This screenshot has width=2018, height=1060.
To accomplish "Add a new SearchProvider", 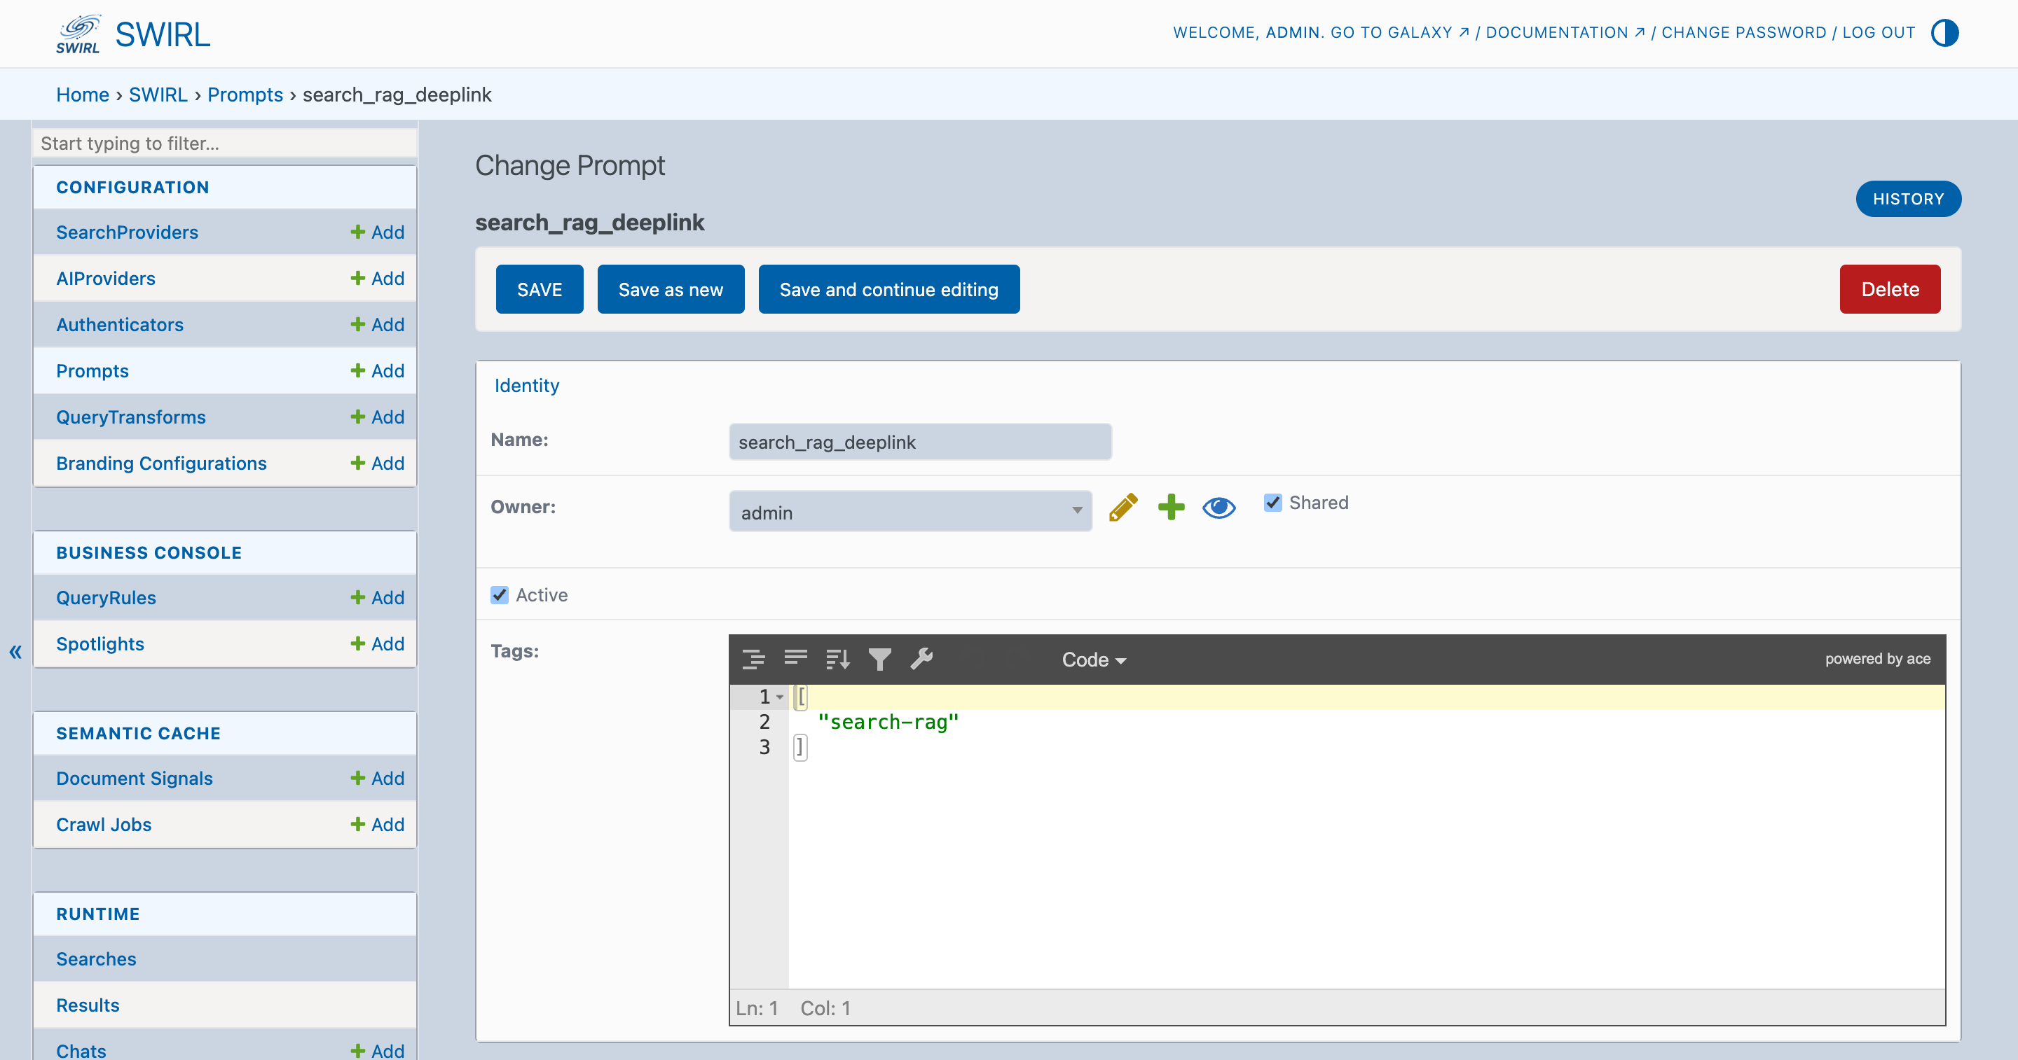I will pos(378,232).
